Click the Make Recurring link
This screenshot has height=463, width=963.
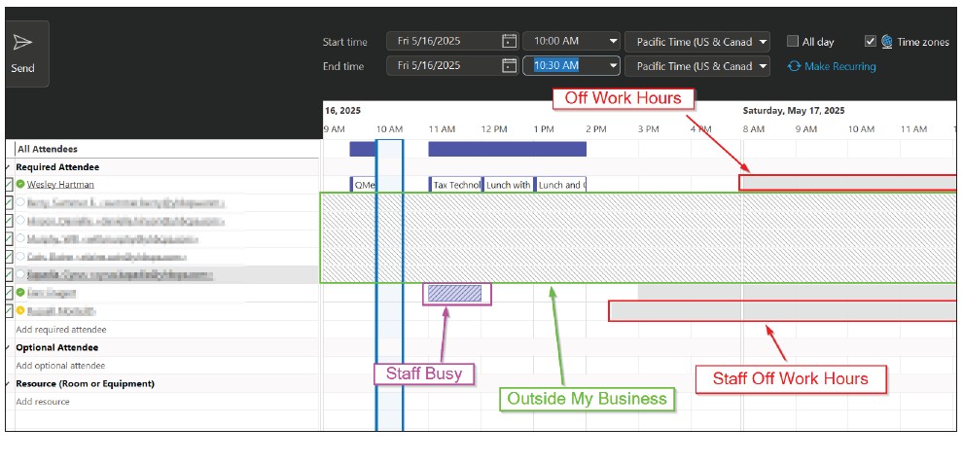[839, 66]
